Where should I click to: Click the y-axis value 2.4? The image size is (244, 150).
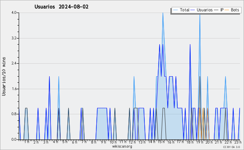click(x=14, y=63)
